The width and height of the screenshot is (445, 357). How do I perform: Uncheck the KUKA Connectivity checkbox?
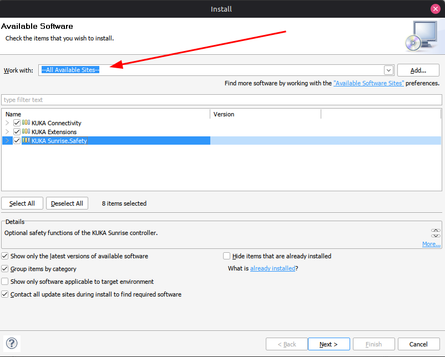[x=17, y=123]
